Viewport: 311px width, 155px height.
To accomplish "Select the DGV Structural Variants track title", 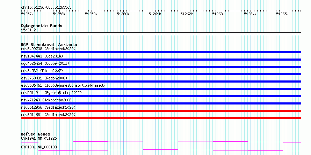I will [49, 45].
